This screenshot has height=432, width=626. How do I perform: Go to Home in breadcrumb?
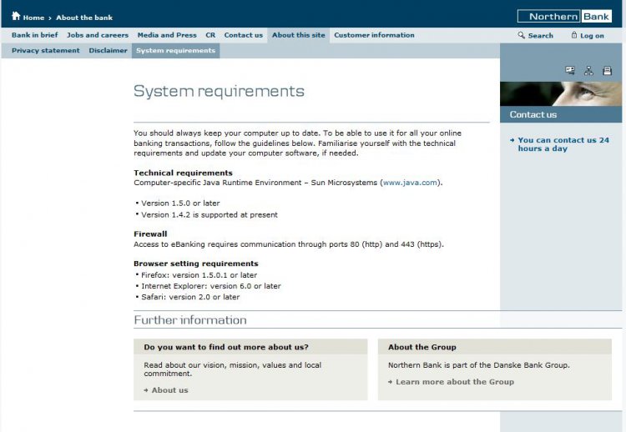point(33,18)
